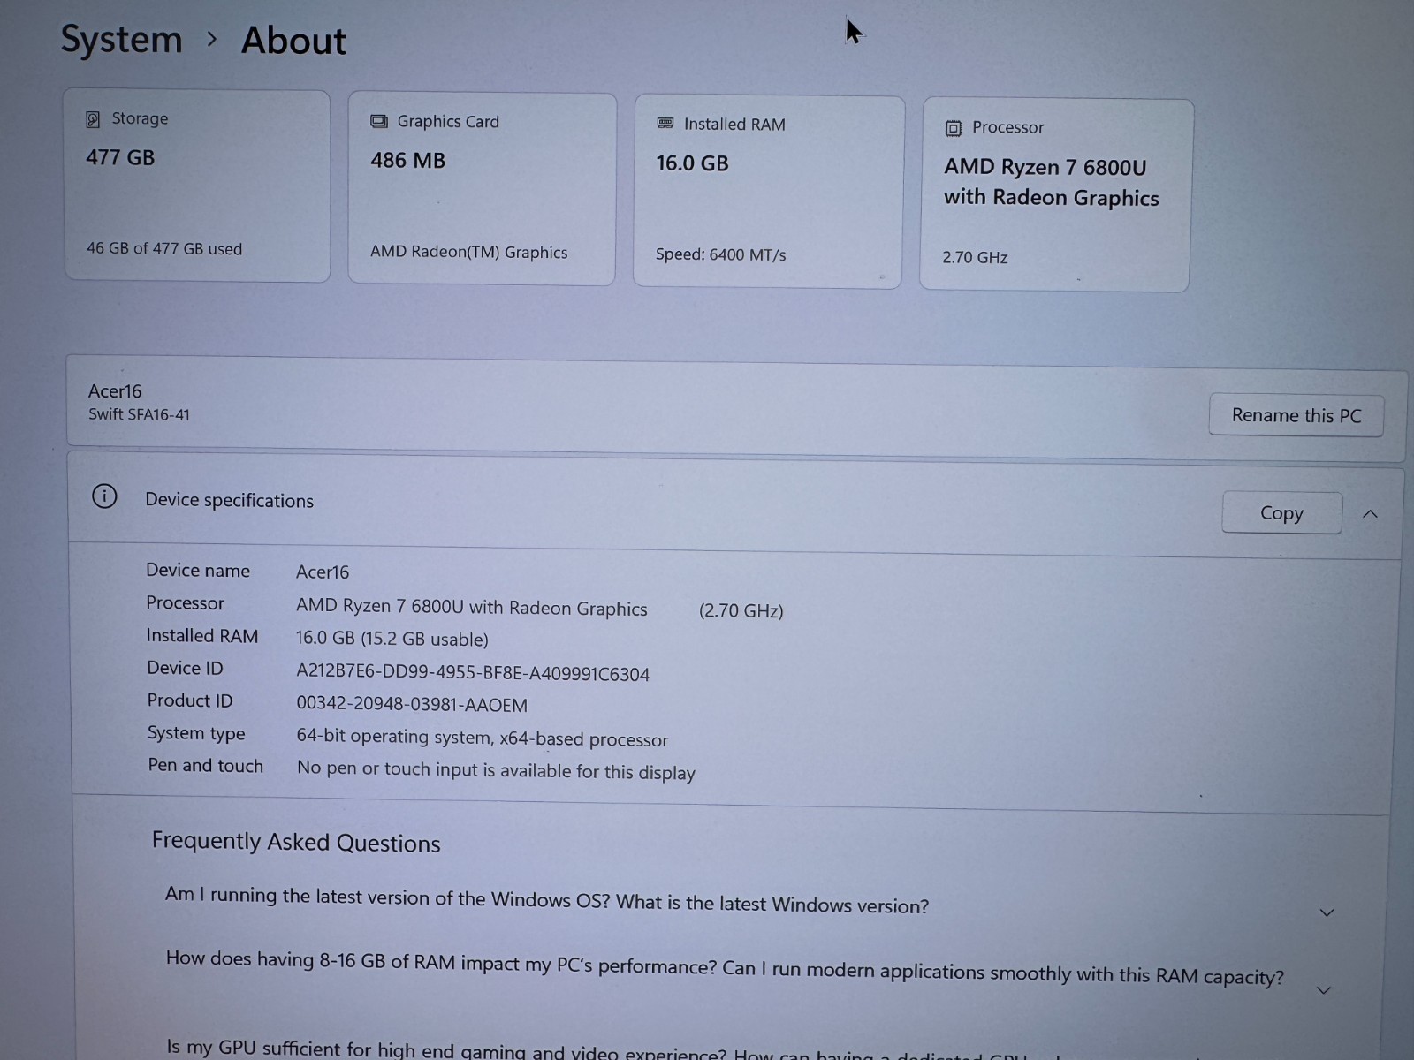Click the 'Product ID' label
1414x1060 pixels.
[190, 700]
